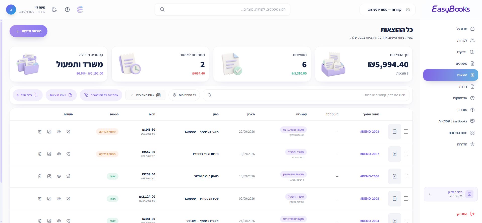Open user avatar for נועה לוי
This screenshot has height=223, width=482.
click(11, 10)
